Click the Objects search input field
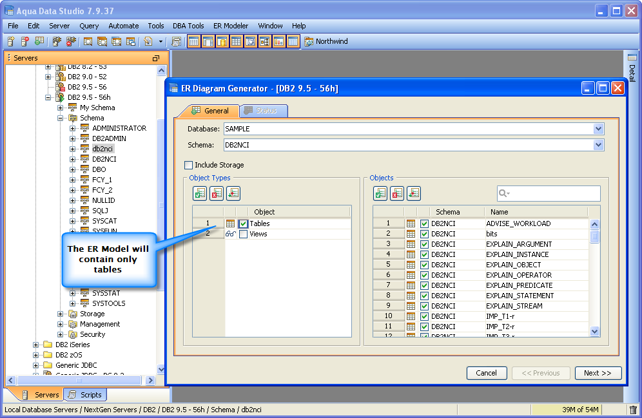 pyautogui.click(x=554, y=193)
